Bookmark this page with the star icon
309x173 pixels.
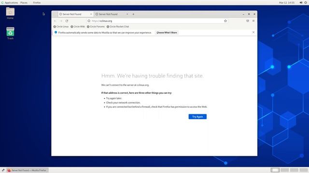tap(225, 21)
